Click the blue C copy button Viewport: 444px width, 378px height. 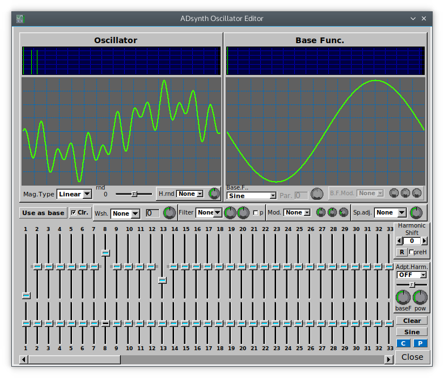tap(403, 343)
